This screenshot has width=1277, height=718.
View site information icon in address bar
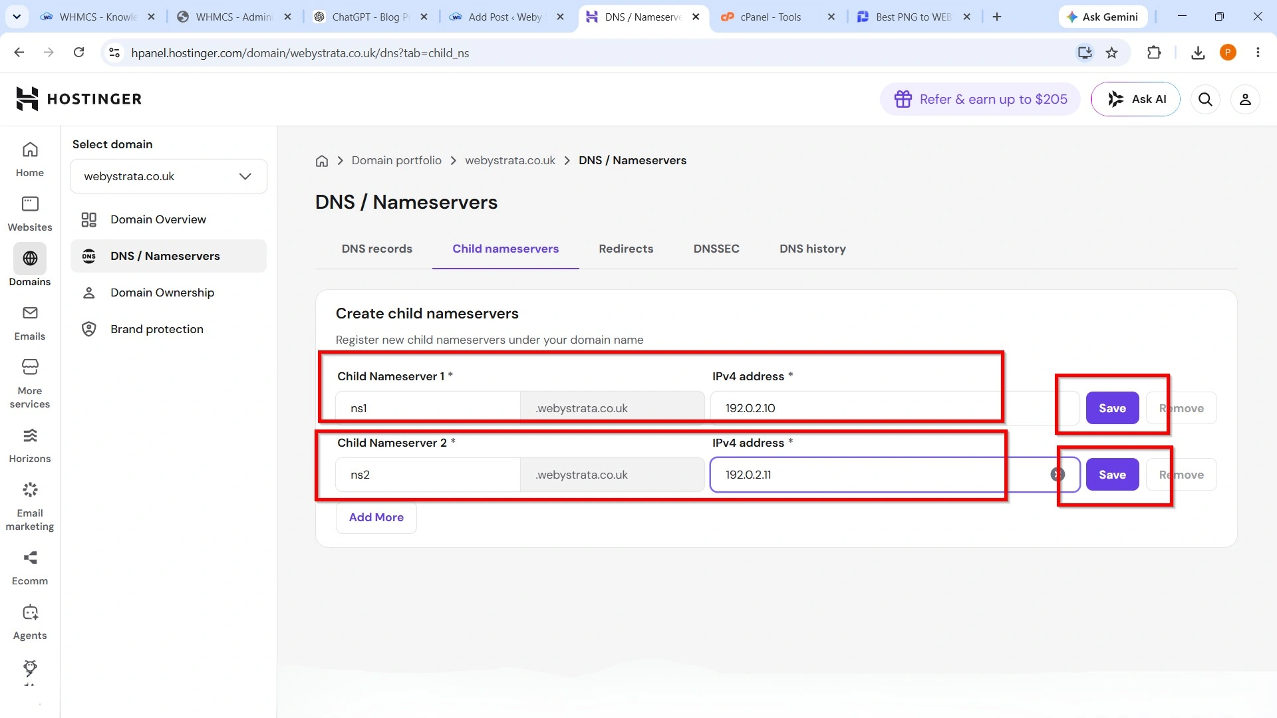(x=114, y=53)
